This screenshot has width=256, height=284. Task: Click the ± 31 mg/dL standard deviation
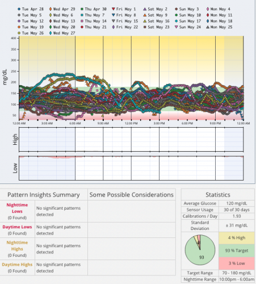click(237, 225)
